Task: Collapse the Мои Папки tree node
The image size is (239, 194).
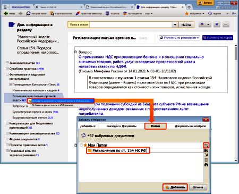Action: point(81,145)
